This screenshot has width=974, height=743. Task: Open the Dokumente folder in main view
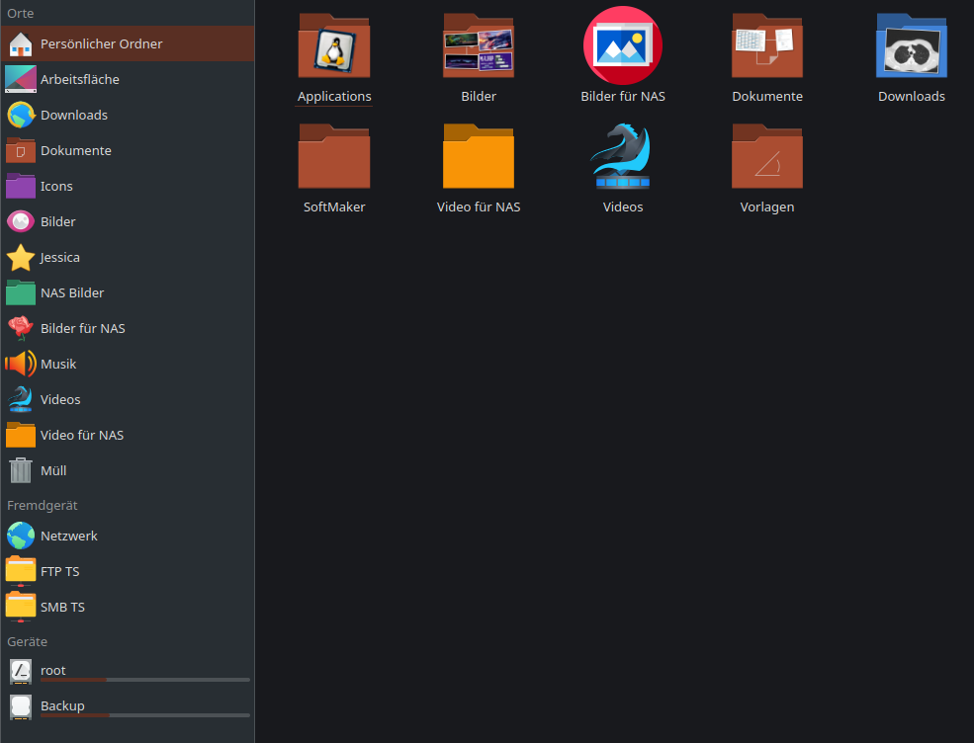point(767,45)
